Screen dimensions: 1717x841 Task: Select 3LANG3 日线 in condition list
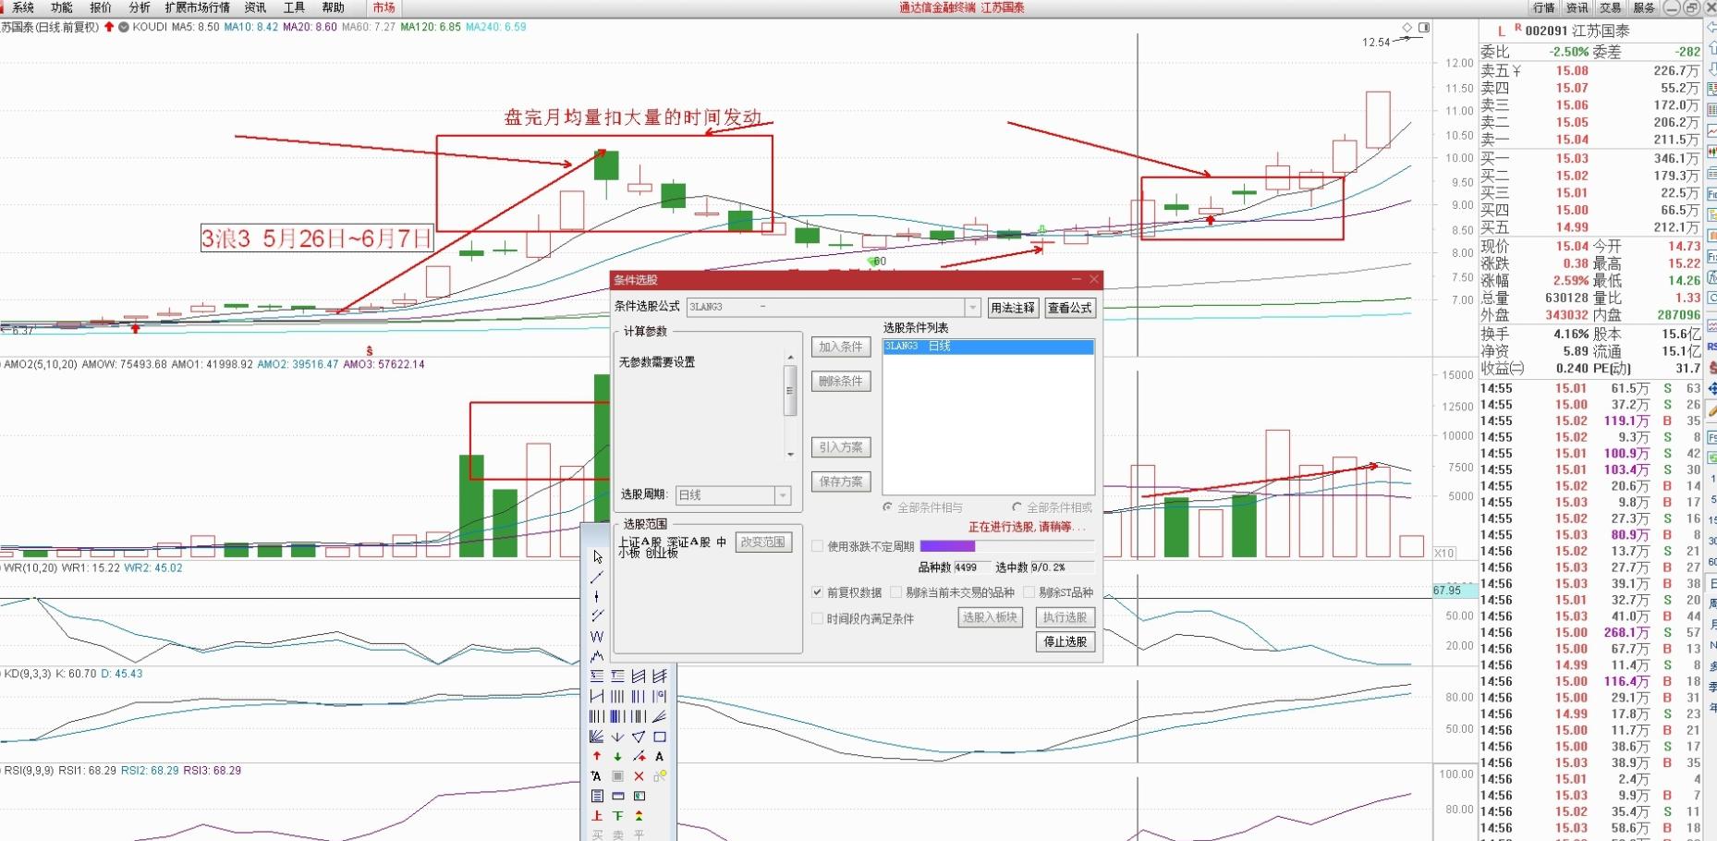[988, 347]
